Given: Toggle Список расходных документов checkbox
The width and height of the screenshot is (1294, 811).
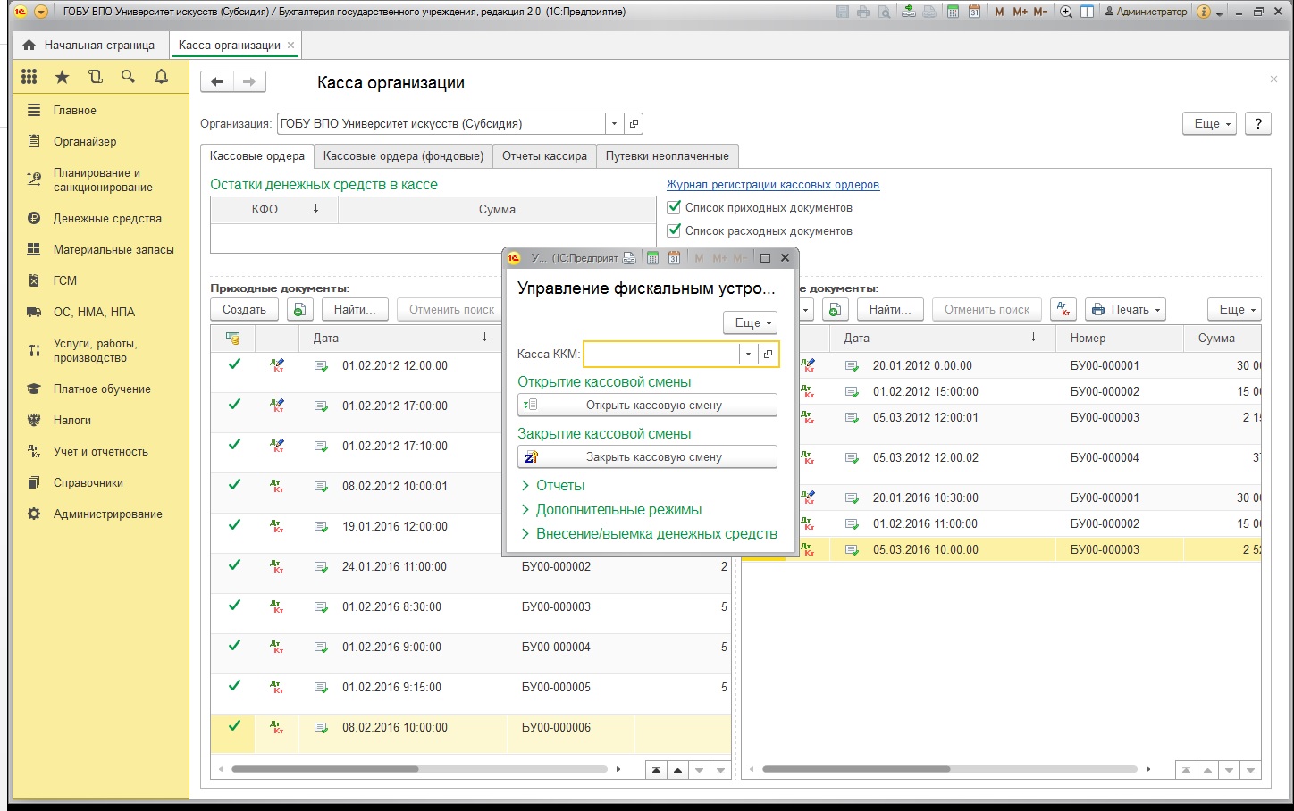Looking at the screenshot, I should click(675, 230).
